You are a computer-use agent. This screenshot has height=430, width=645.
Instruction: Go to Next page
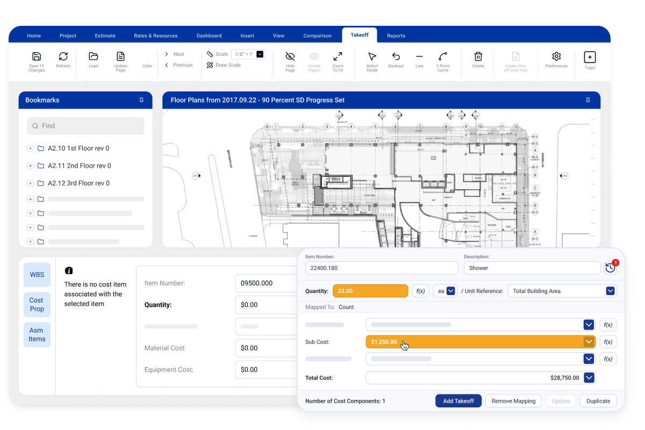click(175, 54)
